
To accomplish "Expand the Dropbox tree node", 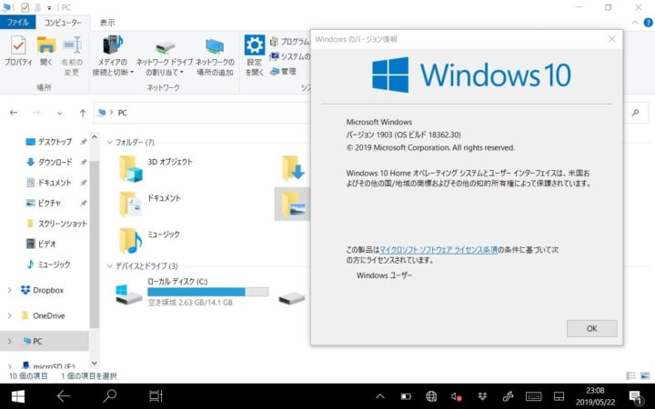I will [x=10, y=290].
